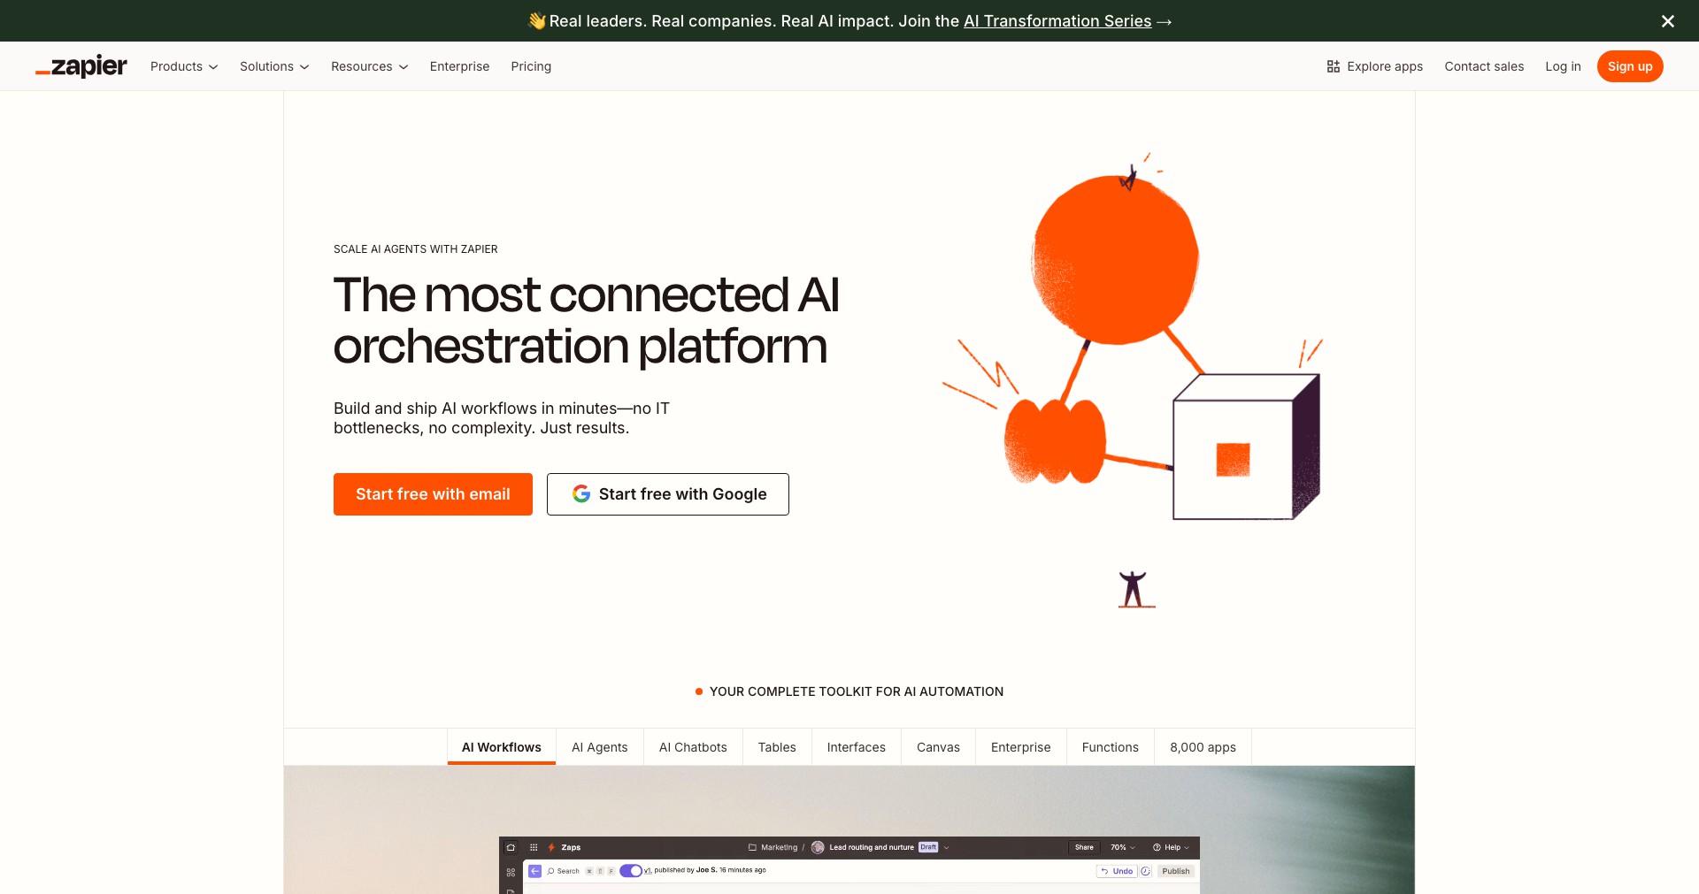Switch to the AI Chatbots tab
Viewport: 1699px width, 894px height.
[x=693, y=747]
